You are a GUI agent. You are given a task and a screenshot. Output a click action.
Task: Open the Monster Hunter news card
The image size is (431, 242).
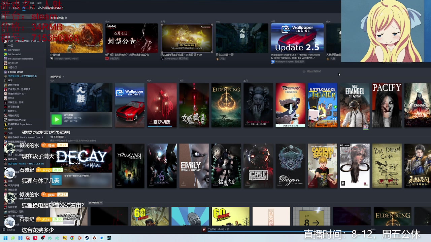click(x=76, y=38)
